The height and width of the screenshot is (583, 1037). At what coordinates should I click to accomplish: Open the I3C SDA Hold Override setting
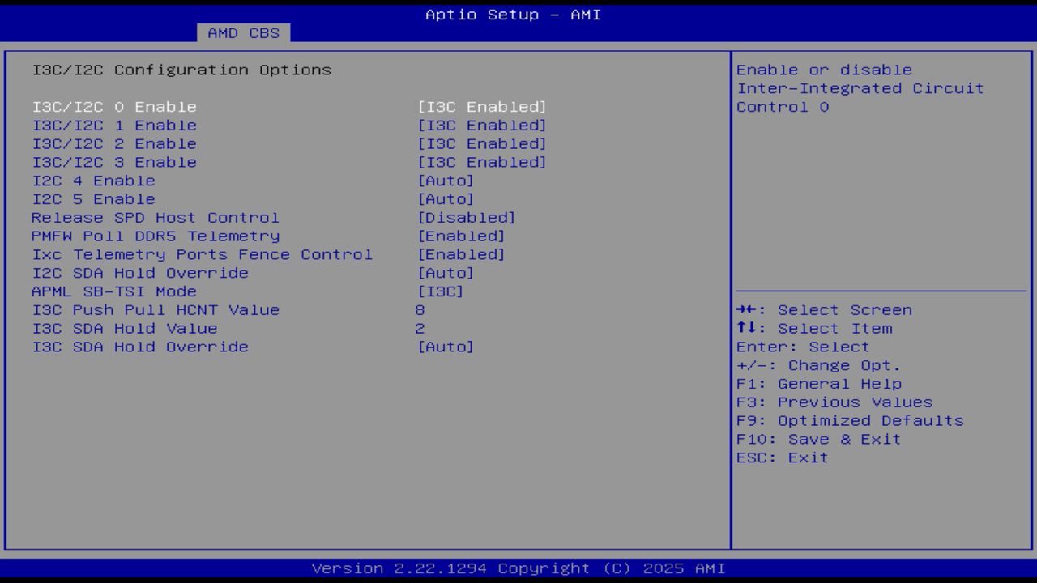[x=139, y=347]
